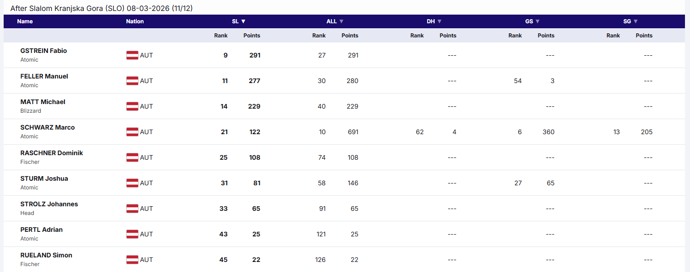The image size is (690, 272).
Task: Click Austrian flag beside GSTREIN Fabio
Action: click(132, 55)
